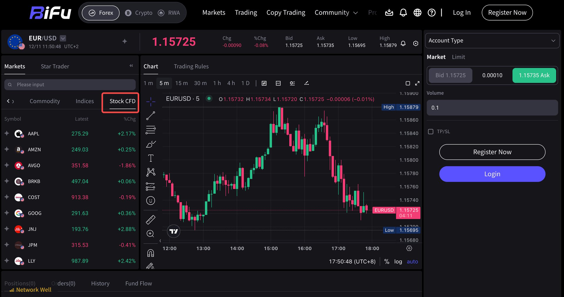This screenshot has height=297, width=564.
Task: Select the forecast and measurement tool
Action: [151, 186]
